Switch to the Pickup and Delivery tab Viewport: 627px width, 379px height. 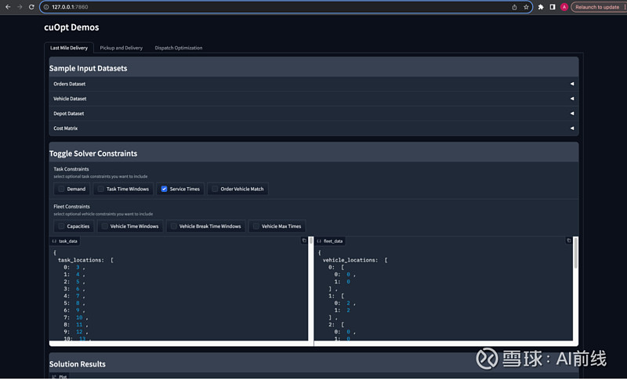point(121,48)
